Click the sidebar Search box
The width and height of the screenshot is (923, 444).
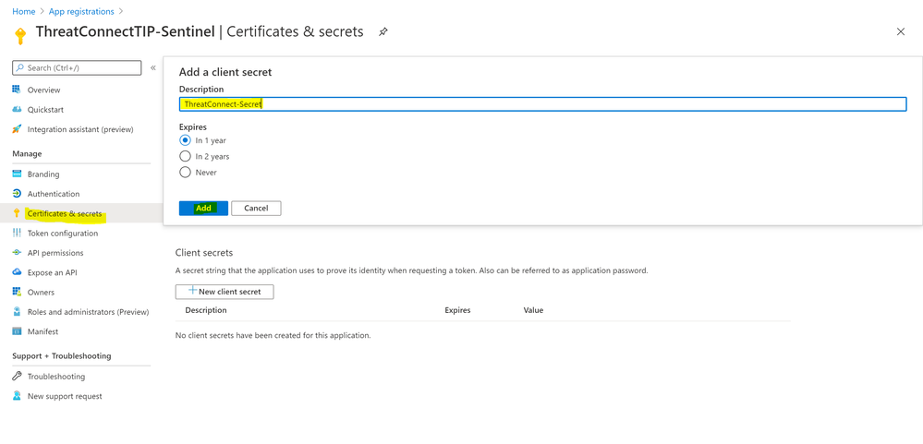point(77,68)
